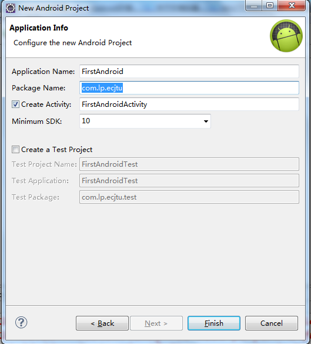Screen dimensions: 311x344
Task: Click the disabled Next button
Action: point(156,323)
